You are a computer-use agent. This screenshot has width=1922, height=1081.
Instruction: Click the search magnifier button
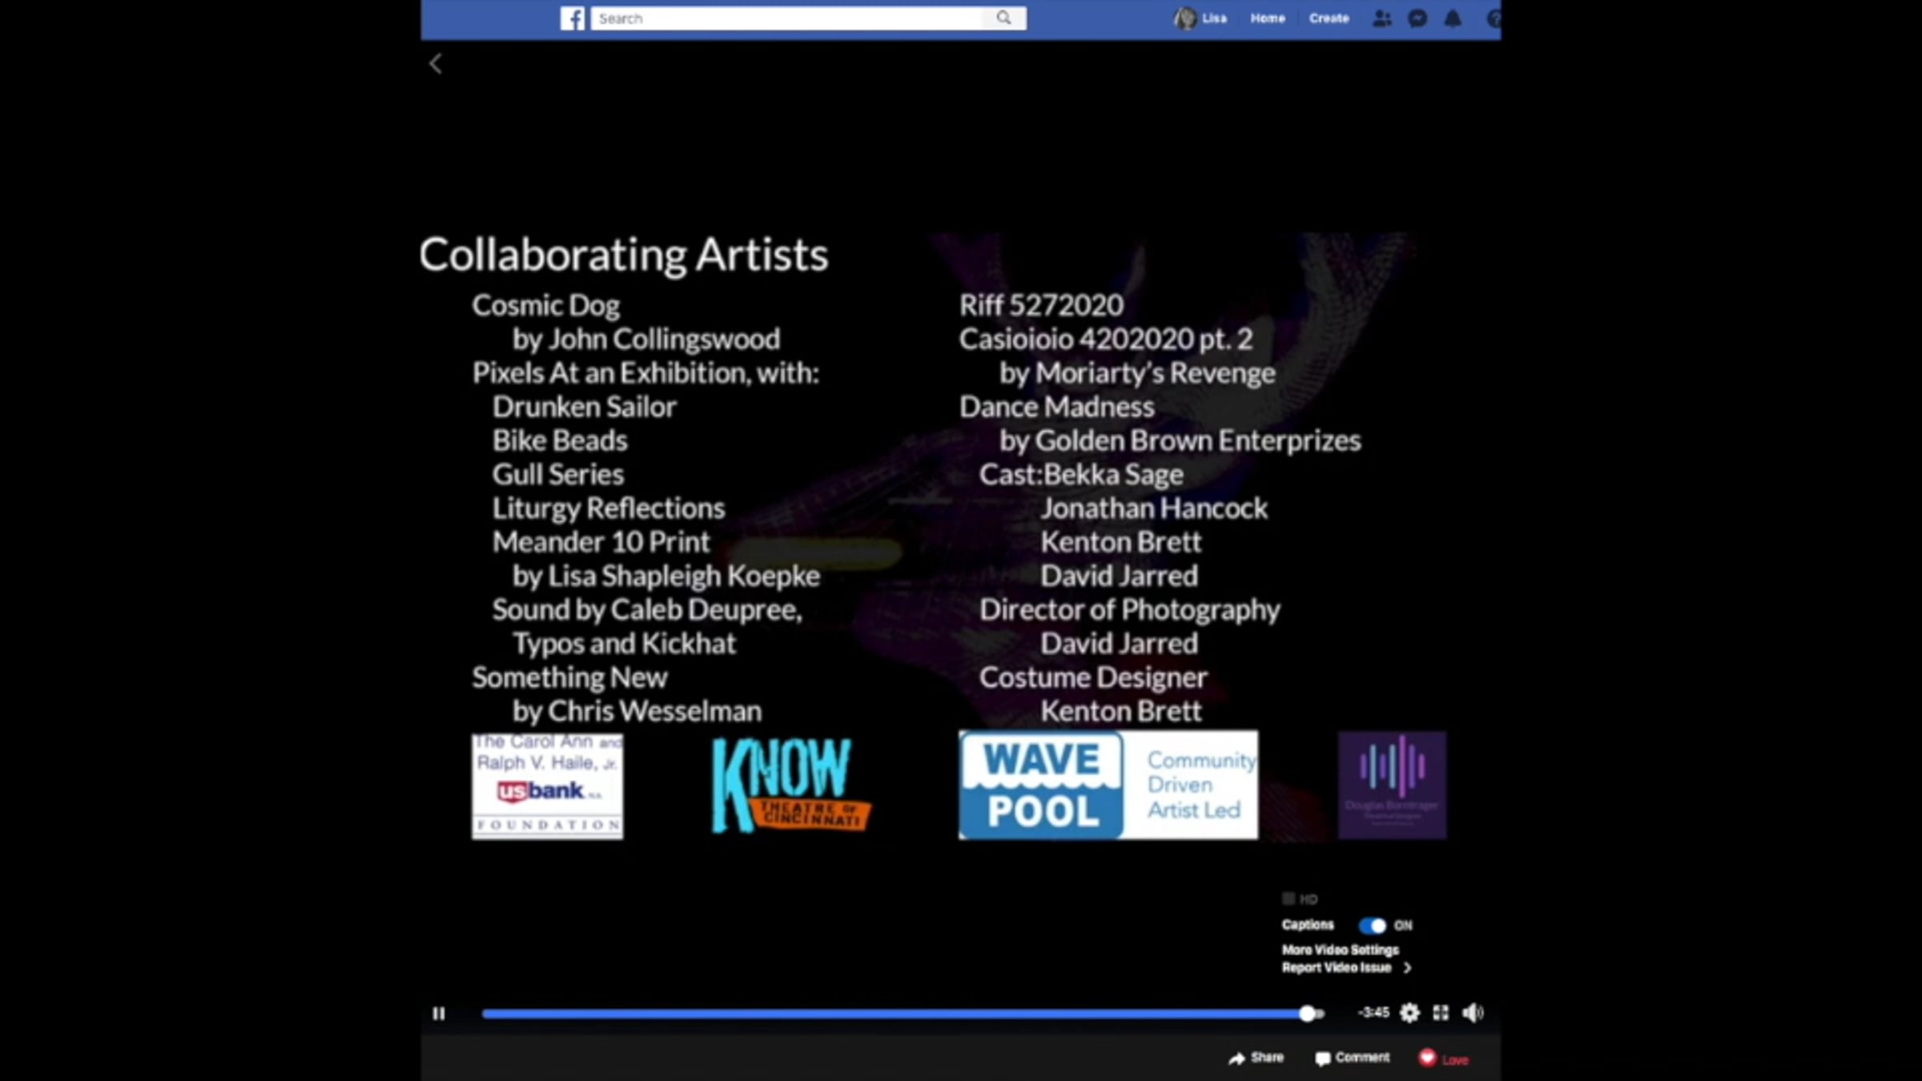pyautogui.click(x=1003, y=18)
